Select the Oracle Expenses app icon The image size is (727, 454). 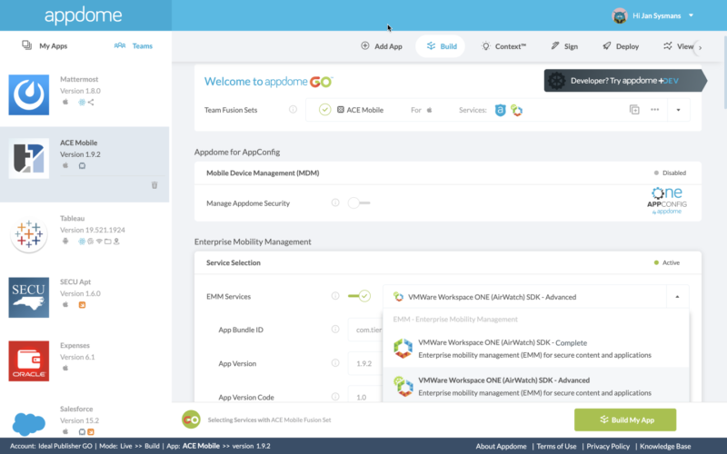point(29,360)
